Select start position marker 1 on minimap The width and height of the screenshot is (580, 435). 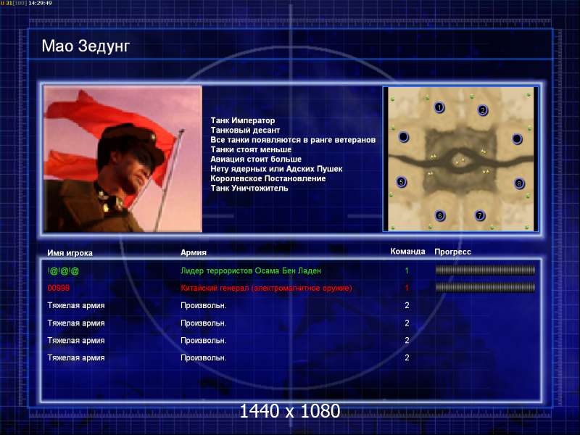[439, 107]
